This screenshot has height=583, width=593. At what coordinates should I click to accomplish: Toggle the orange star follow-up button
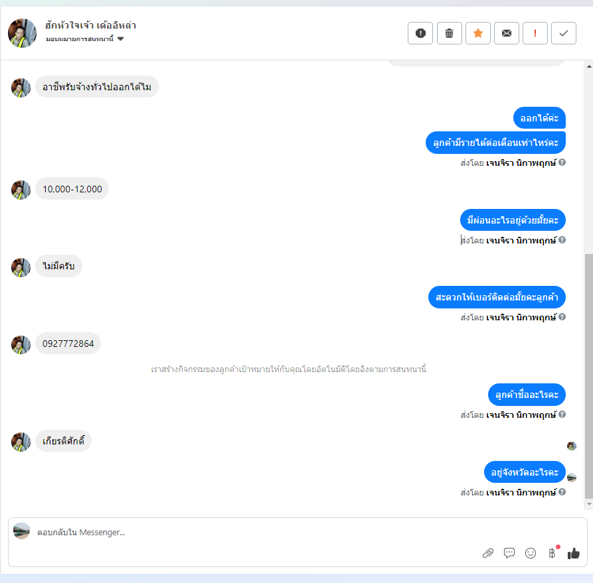[478, 33]
